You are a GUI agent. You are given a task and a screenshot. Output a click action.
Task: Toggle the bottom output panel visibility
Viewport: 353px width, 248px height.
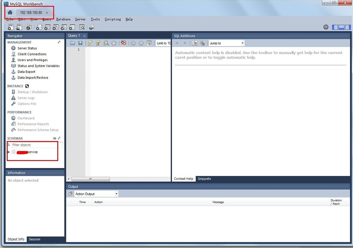pyautogui.click(x=341, y=27)
